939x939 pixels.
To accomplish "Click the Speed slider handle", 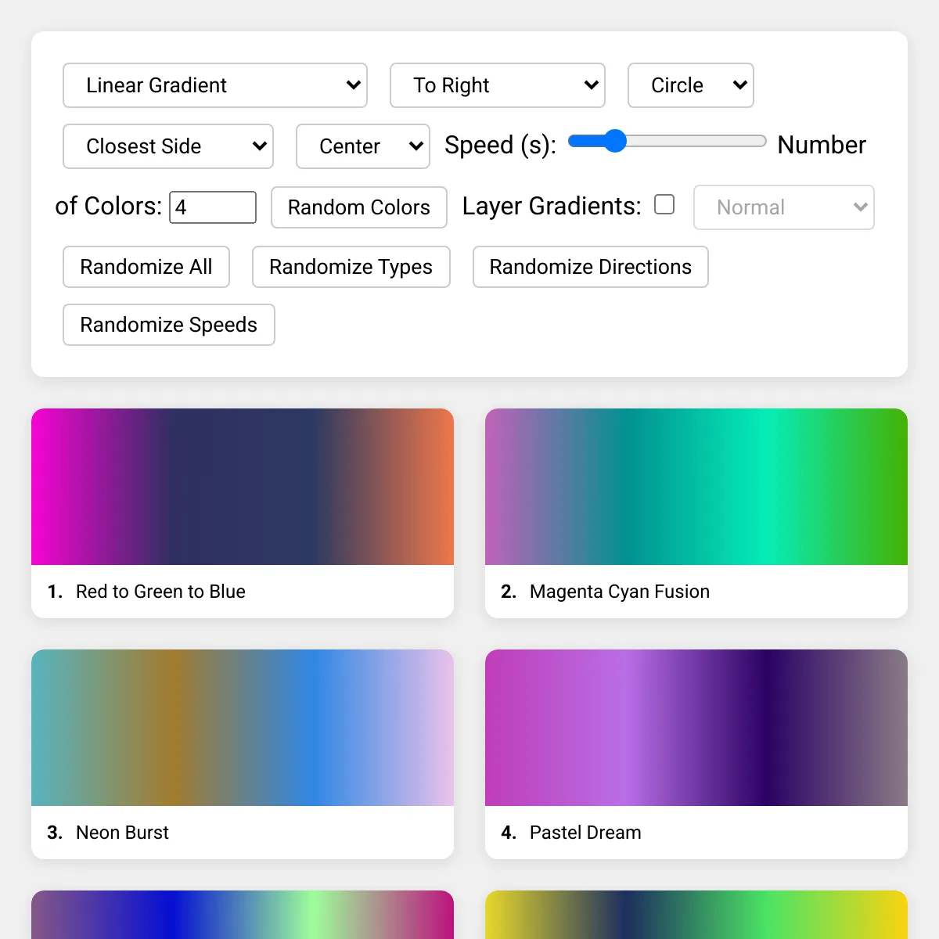I will pyautogui.click(x=616, y=141).
